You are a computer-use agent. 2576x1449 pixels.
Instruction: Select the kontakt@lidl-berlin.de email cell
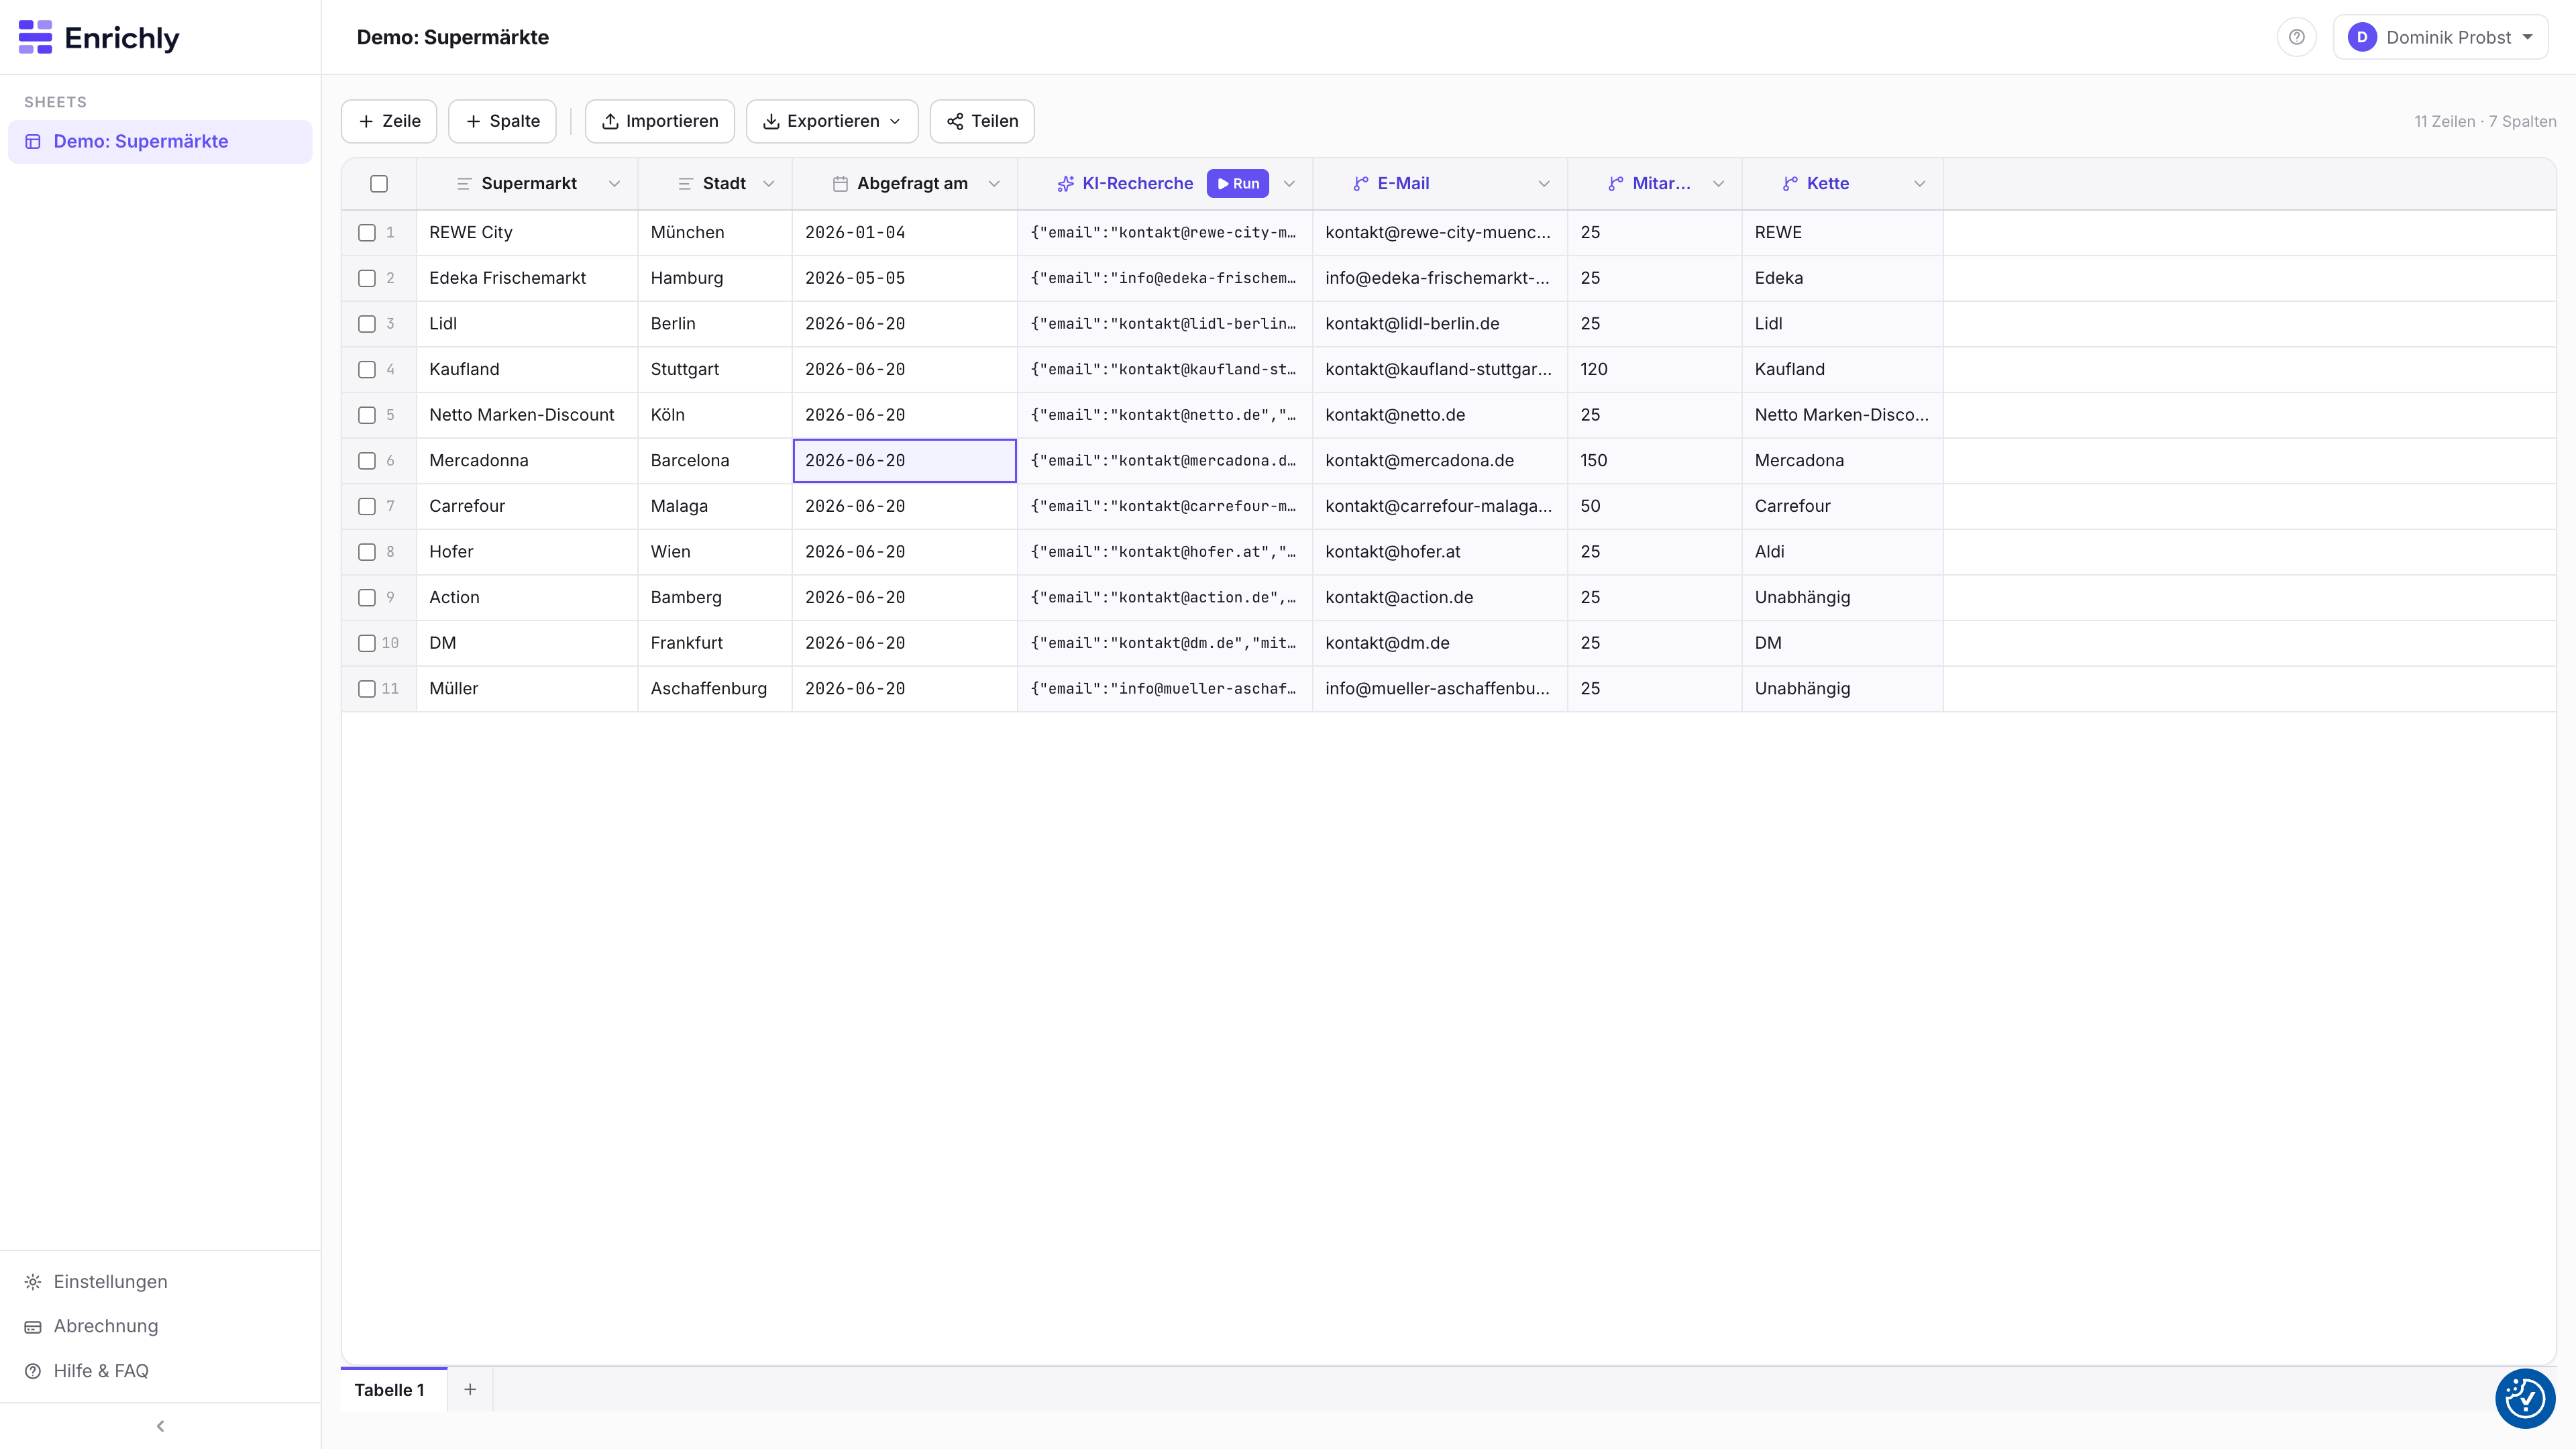[x=1440, y=324]
